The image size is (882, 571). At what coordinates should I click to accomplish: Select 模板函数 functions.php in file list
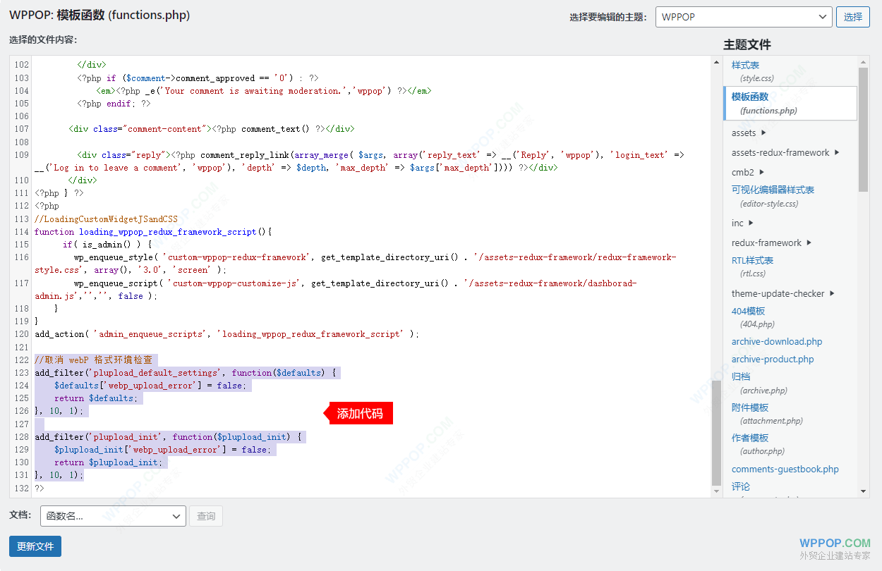[x=749, y=97]
